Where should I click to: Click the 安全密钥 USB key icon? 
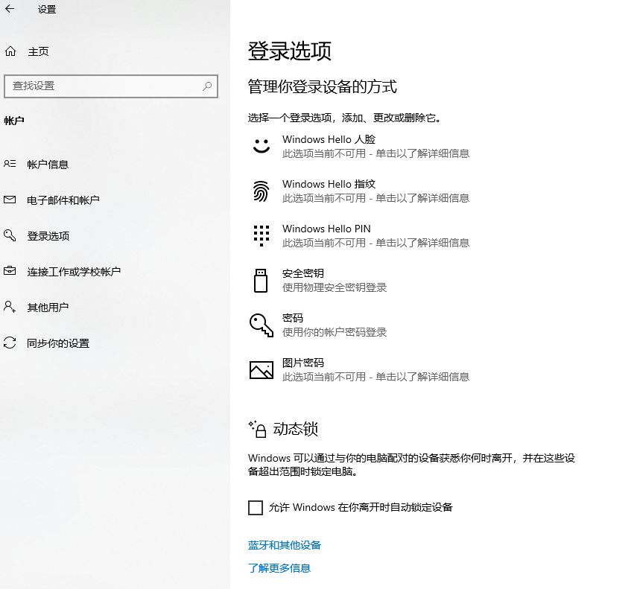pyautogui.click(x=261, y=281)
